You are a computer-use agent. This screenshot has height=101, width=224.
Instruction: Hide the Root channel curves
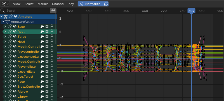15,31
